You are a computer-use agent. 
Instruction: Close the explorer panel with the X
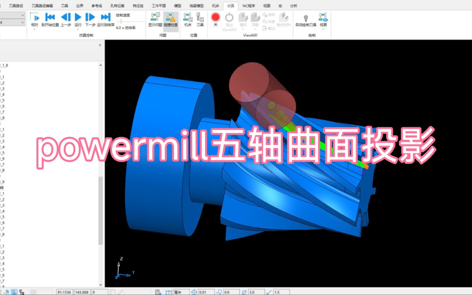100,45
